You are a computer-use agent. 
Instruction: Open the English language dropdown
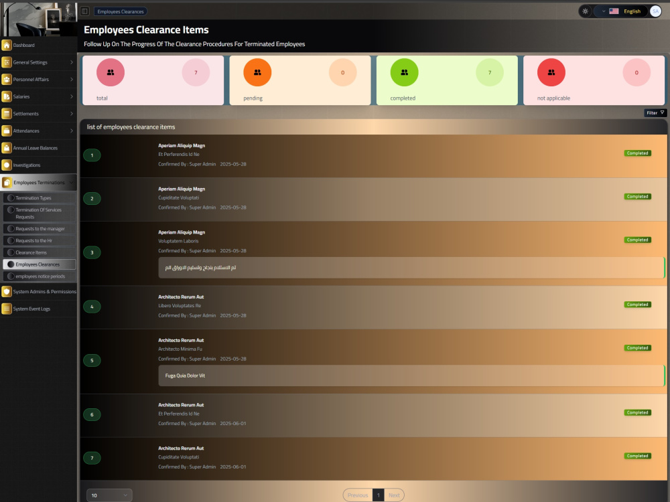point(622,11)
